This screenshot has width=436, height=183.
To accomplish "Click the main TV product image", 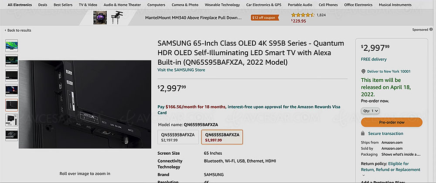I will (x=85, y=104).
